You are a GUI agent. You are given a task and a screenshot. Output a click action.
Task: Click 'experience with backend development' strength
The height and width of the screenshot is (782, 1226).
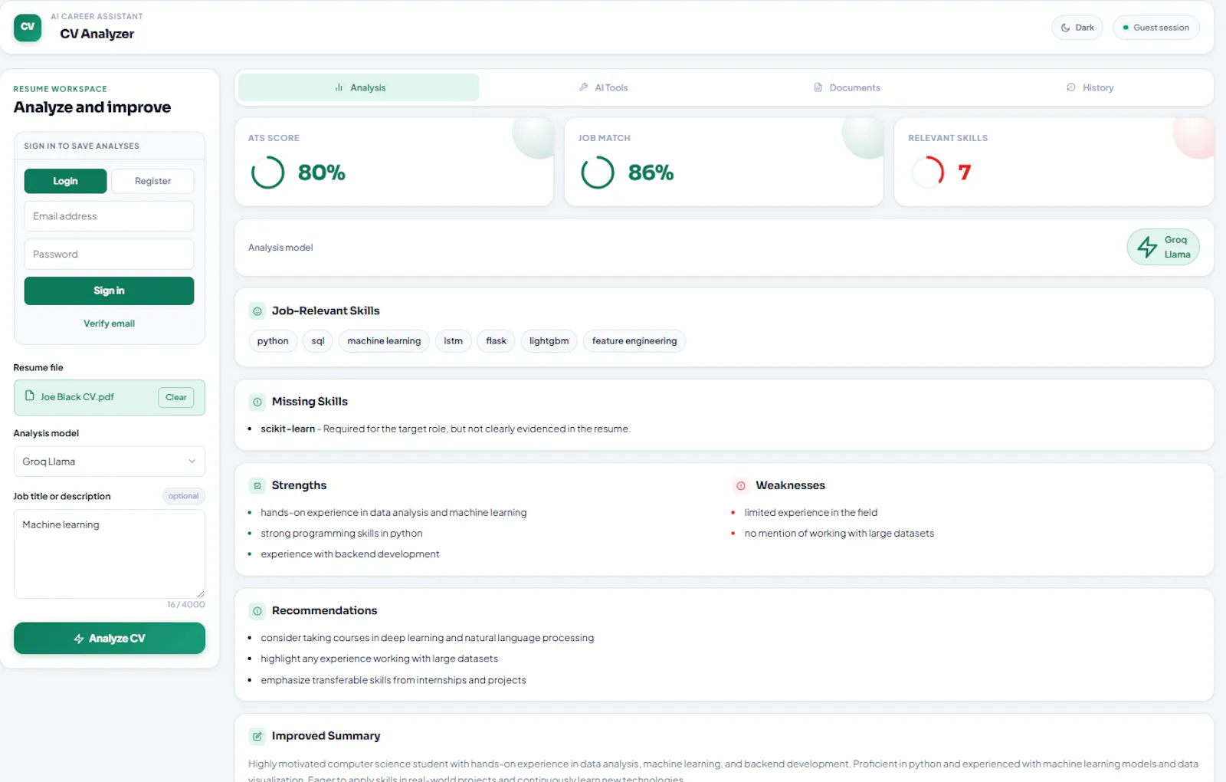point(350,554)
